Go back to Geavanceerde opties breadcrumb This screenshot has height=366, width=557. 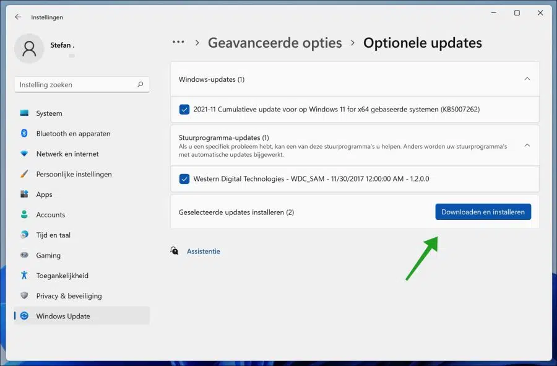[275, 43]
